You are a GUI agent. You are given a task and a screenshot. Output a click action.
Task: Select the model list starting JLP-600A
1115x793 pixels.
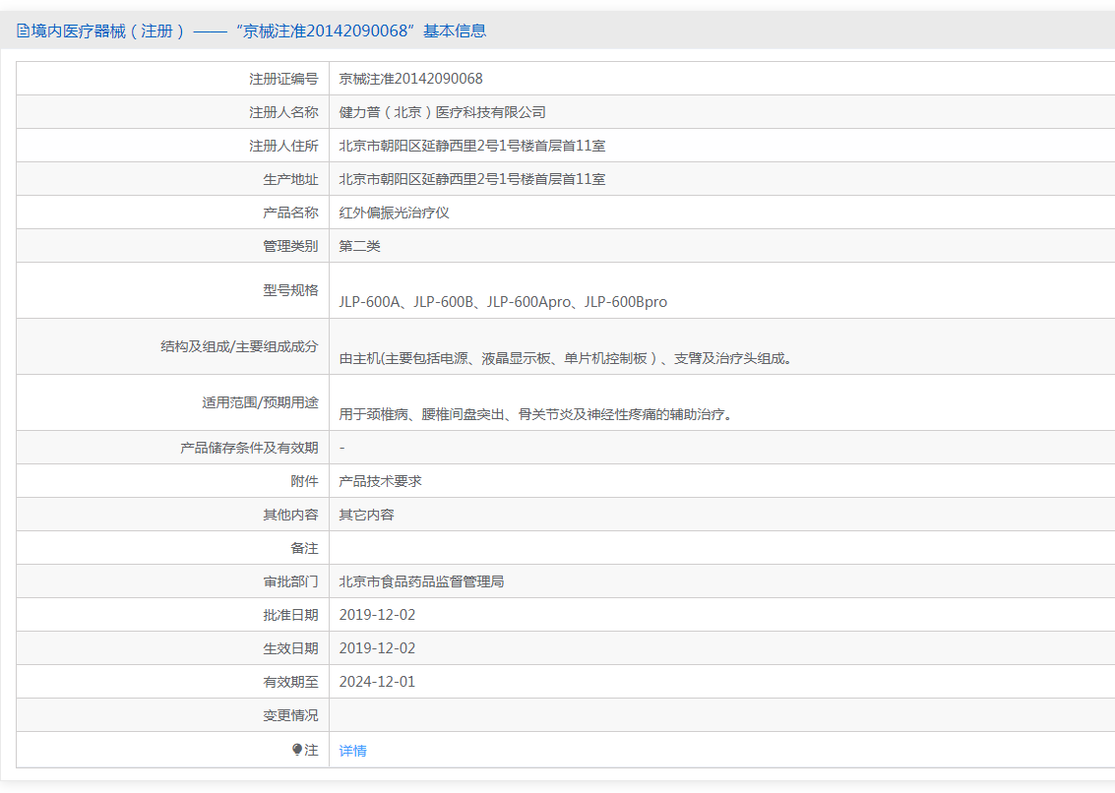point(503,301)
